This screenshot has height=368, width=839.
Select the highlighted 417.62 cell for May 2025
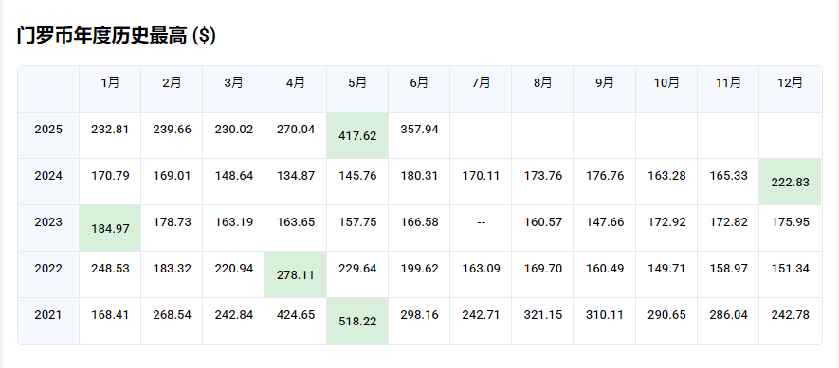tap(357, 135)
